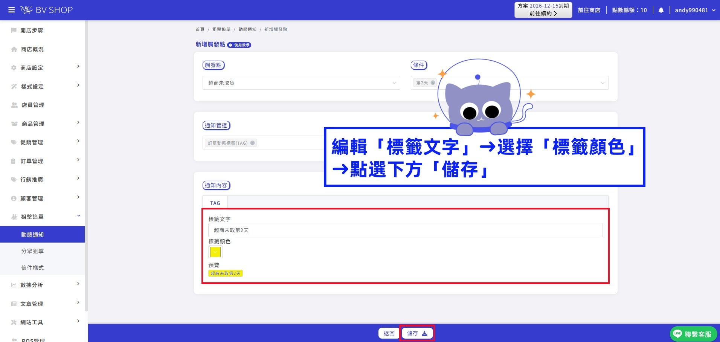
Task: Click 狙擊追單 in the breadcrumb
Action: (221, 29)
